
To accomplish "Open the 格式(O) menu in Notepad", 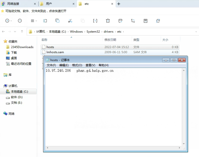I will pyautogui.click(x=77, y=65).
